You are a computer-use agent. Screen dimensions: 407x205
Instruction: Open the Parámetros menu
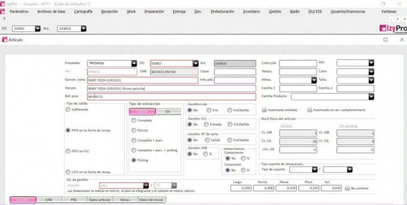click(x=19, y=11)
